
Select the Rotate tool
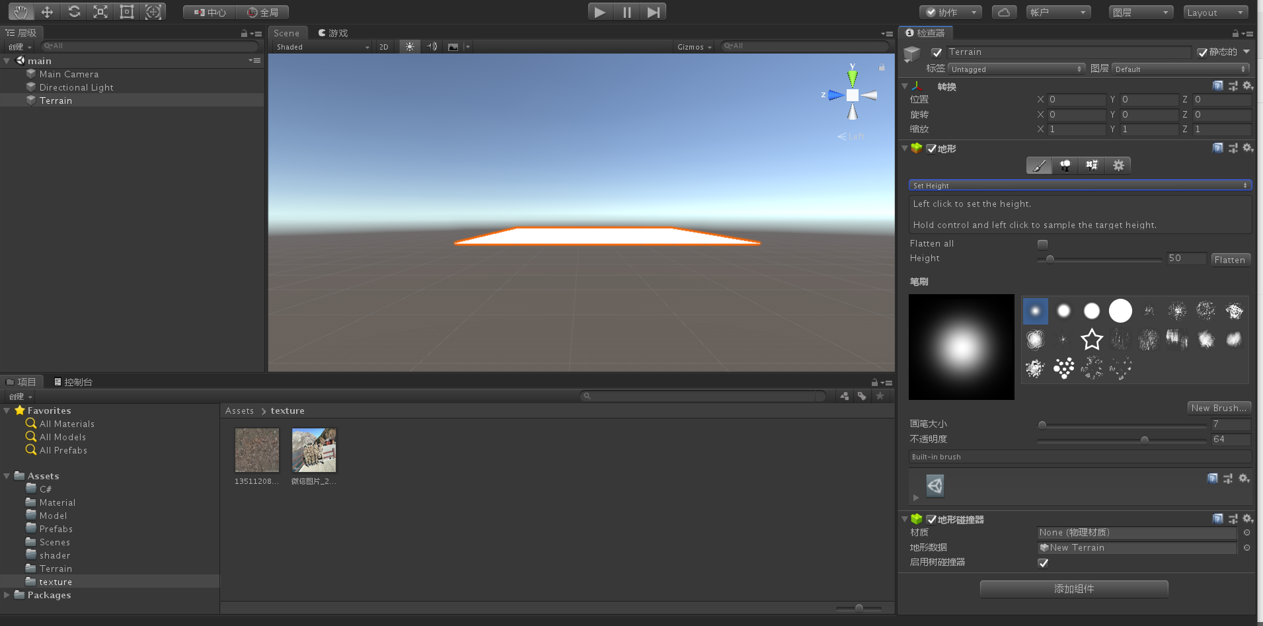73,11
